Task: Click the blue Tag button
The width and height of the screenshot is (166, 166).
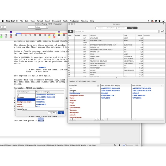Action: pos(61,113)
